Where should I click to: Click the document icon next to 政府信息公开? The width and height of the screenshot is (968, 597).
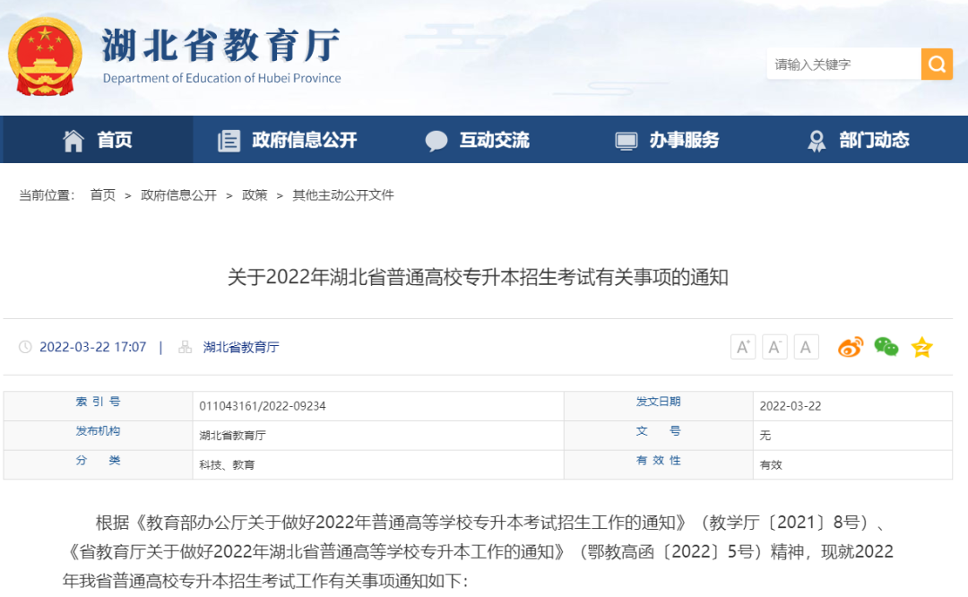click(x=228, y=140)
